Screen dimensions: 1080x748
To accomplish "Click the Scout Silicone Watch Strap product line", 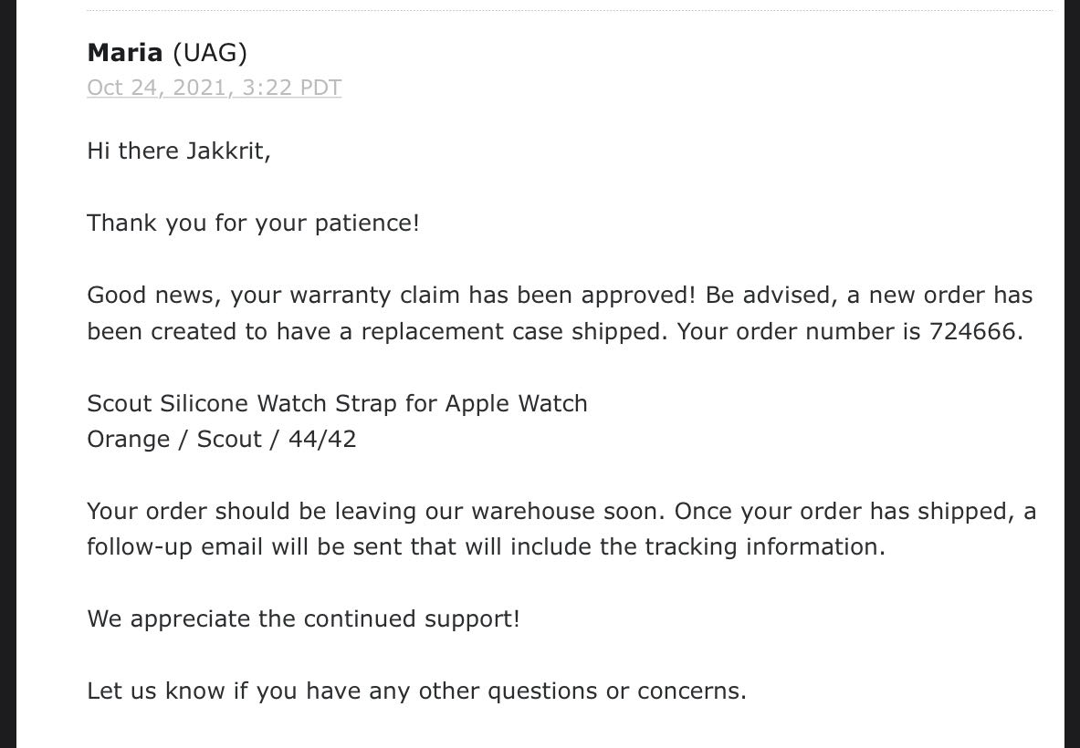I will point(337,403).
